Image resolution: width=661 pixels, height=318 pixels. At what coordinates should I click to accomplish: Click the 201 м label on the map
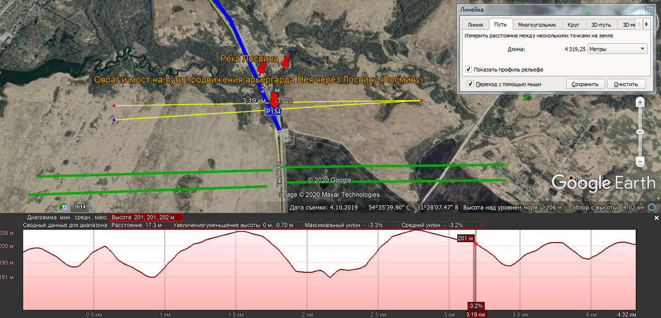[x=271, y=90]
